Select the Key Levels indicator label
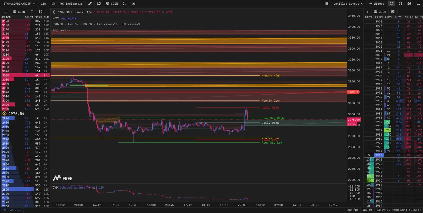The width and height of the screenshot is (423, 213). [x=61, y=30]
